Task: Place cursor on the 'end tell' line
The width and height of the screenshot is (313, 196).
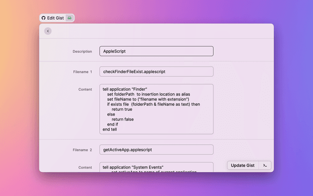Action: point(110,129)
